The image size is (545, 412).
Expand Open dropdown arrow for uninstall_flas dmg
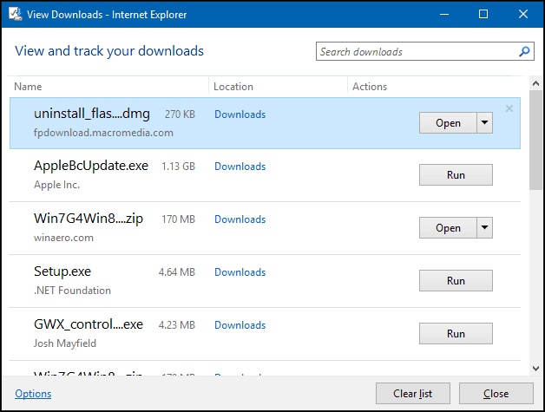tap(484, 122)
